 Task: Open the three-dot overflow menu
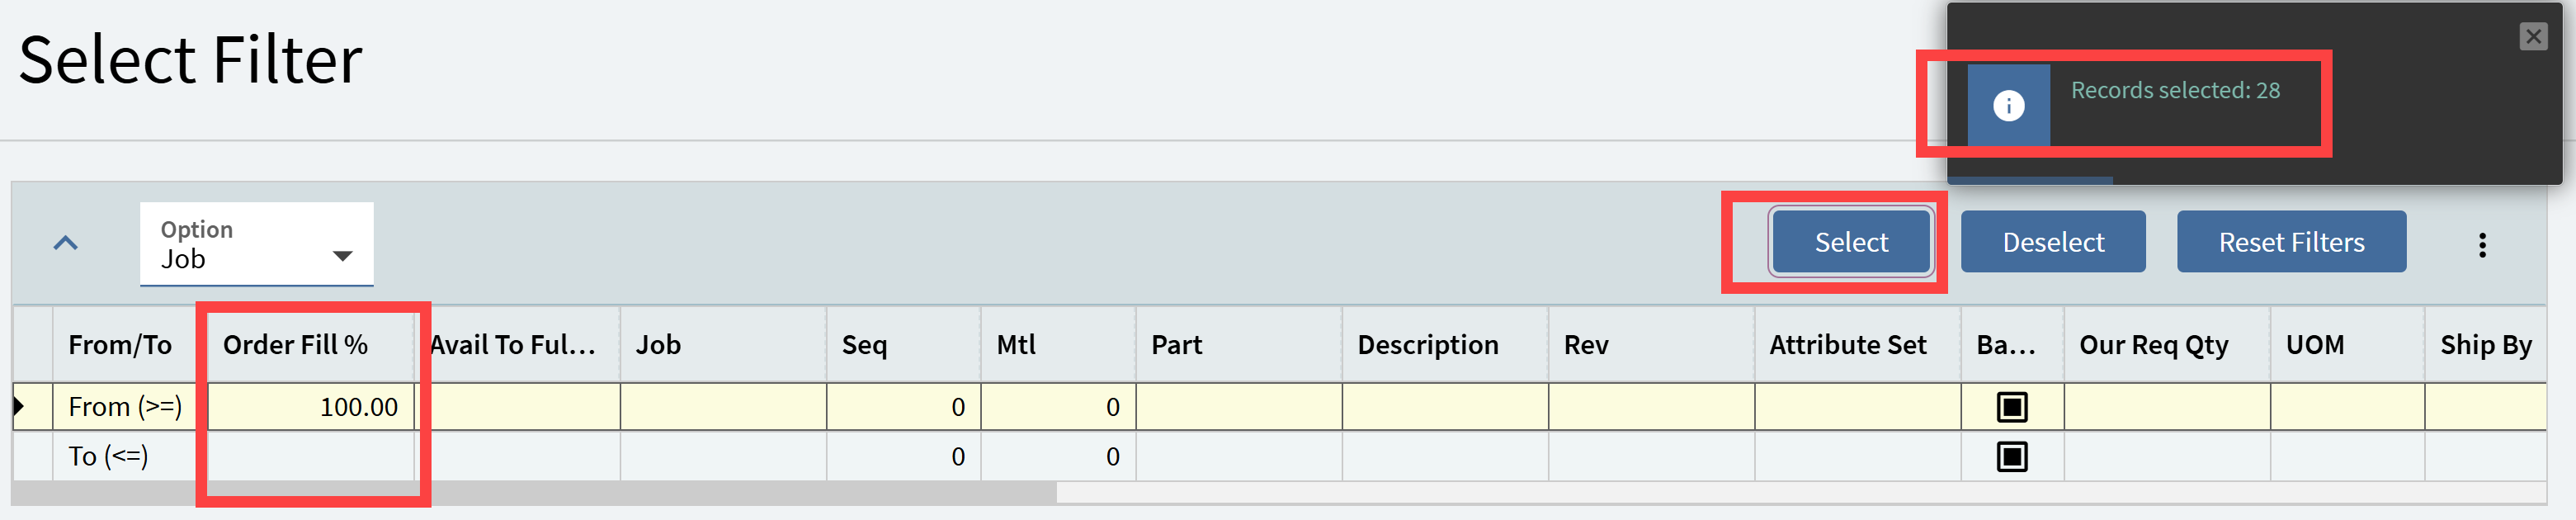pyautogui.click(x=2482, y=244)
